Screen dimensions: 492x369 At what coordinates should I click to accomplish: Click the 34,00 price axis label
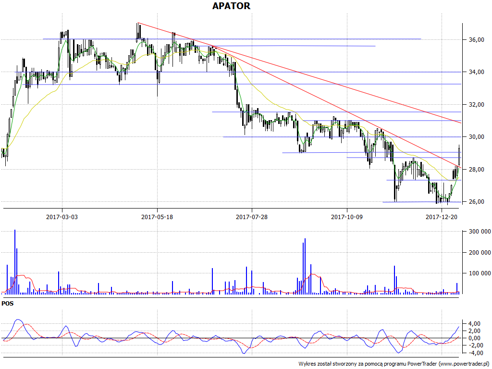(x=477, y=72)
